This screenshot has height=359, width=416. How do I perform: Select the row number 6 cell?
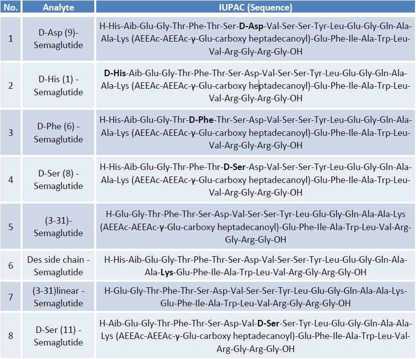tap(11, 266)
